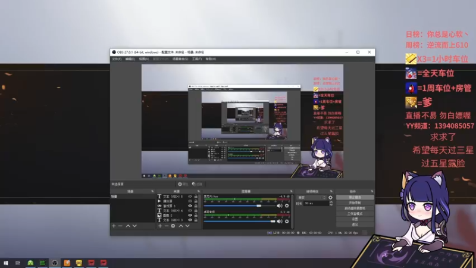This screenshot has height=268, width=476.
Task: Open the Tools (T) menu
Action: [197, 59]
